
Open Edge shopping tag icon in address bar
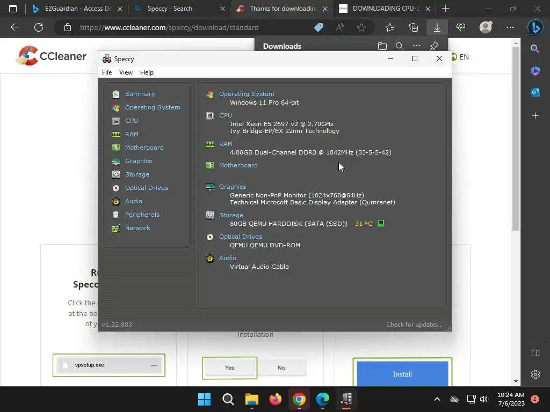[x=319, y=27]
